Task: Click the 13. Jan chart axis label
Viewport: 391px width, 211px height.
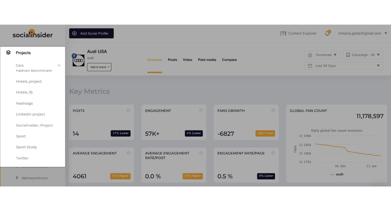Action: [x=371, y=166]
